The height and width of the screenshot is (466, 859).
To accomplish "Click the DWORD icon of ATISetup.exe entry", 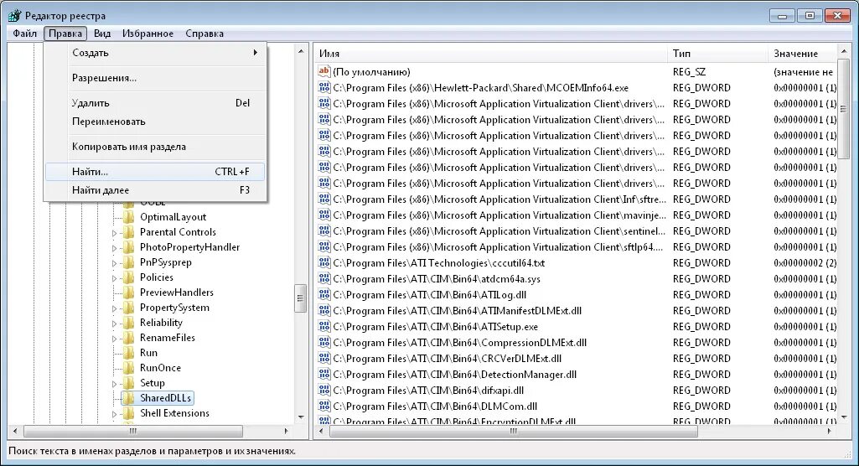I will pos(324,326).
